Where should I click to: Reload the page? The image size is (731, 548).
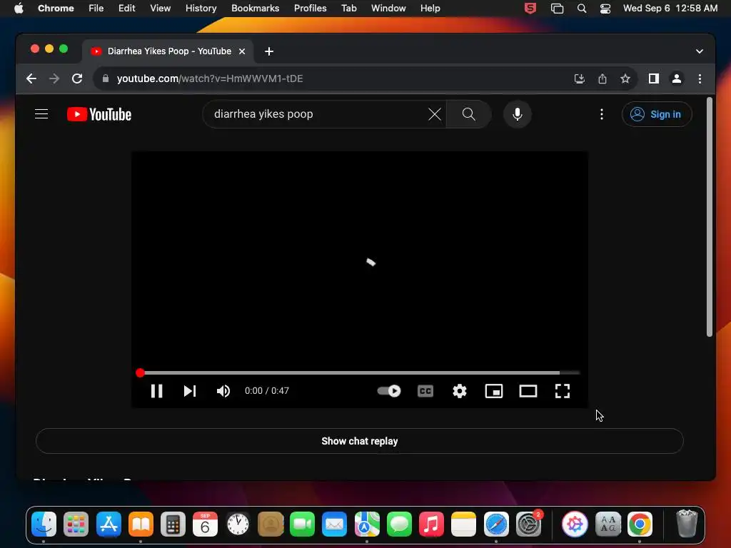coord(77,78)
